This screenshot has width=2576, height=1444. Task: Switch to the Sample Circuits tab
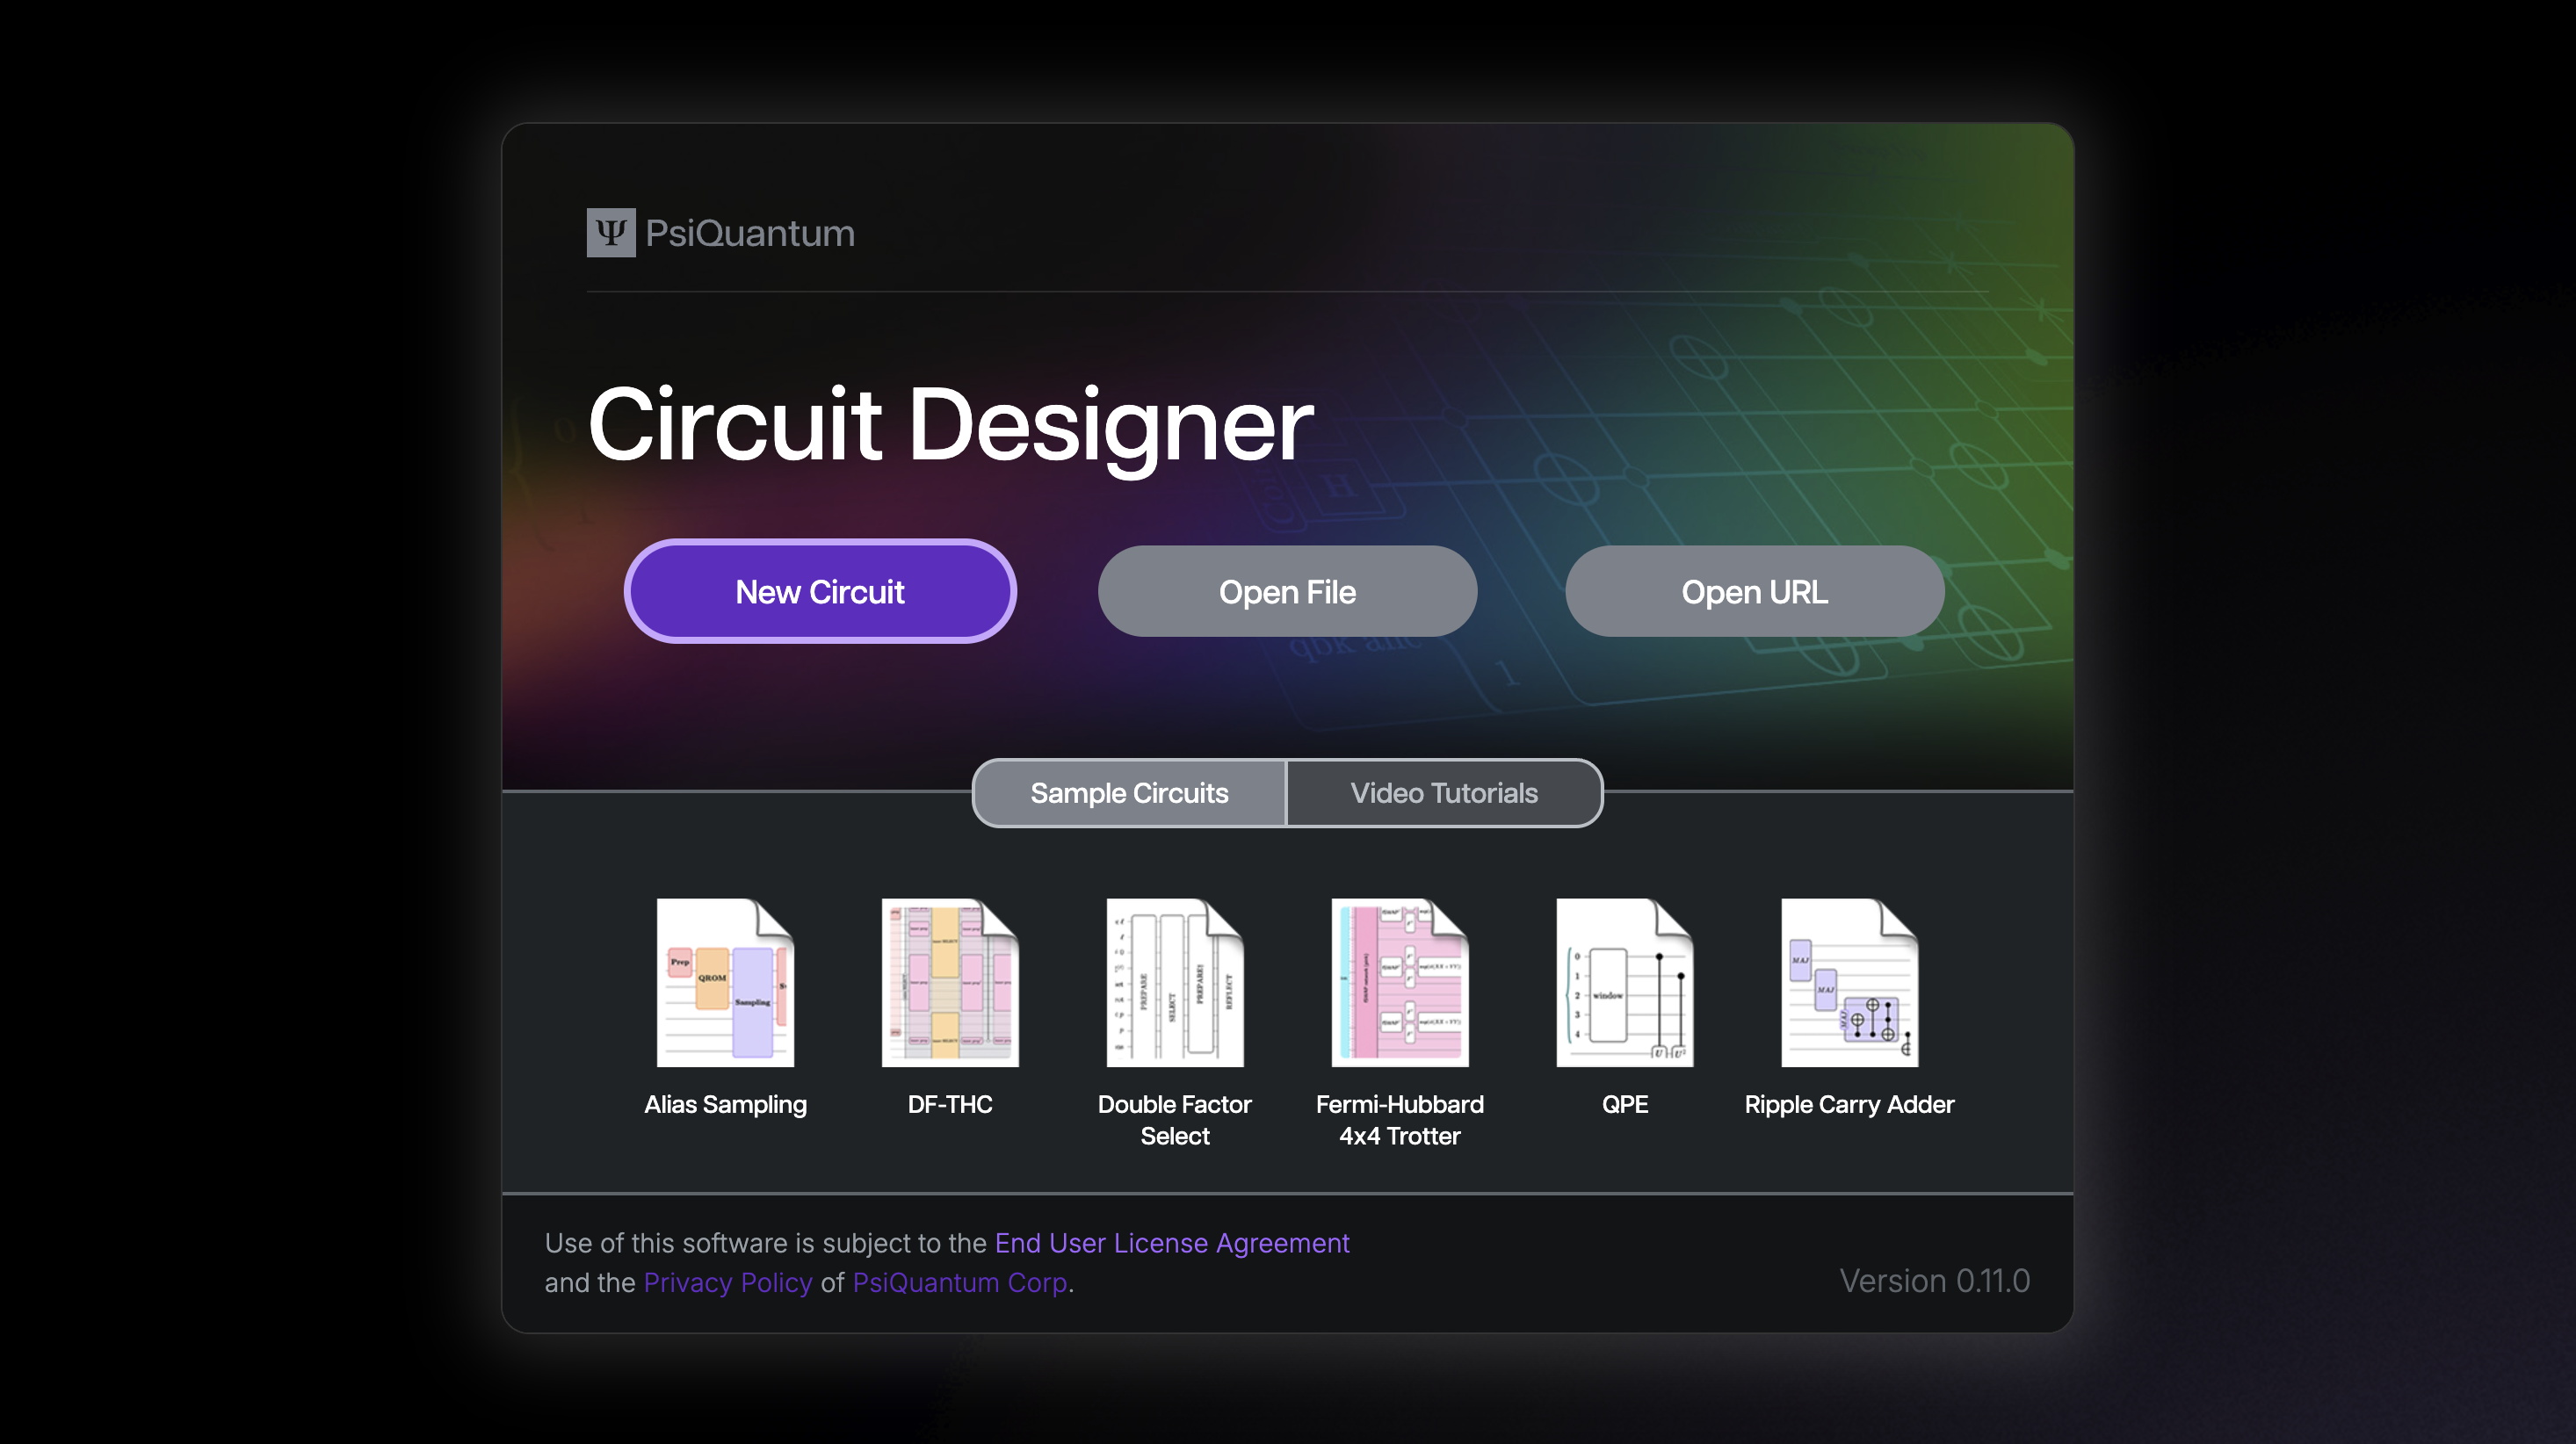tap(1128, 793)
